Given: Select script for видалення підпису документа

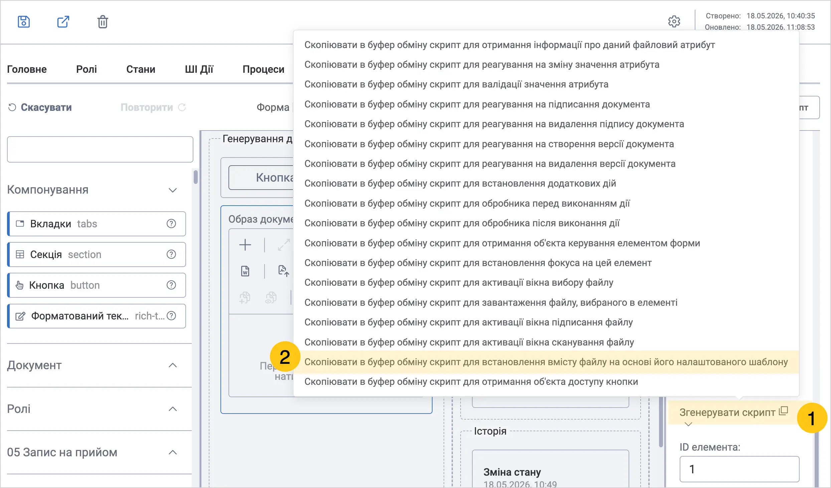Looking at the screenshot, I should point(546,124).
